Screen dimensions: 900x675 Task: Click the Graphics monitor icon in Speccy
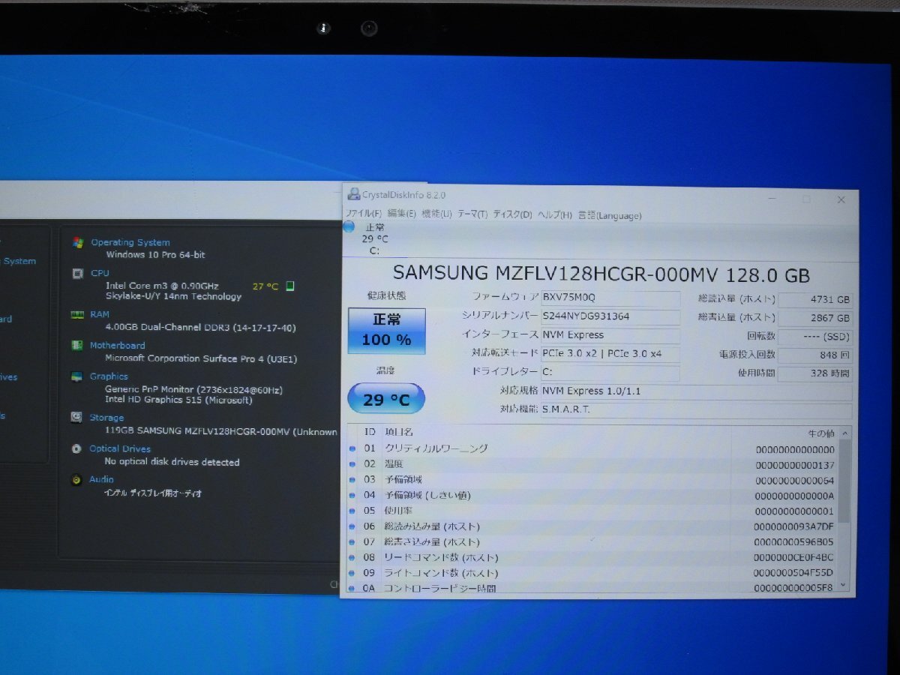coord(77,376)
